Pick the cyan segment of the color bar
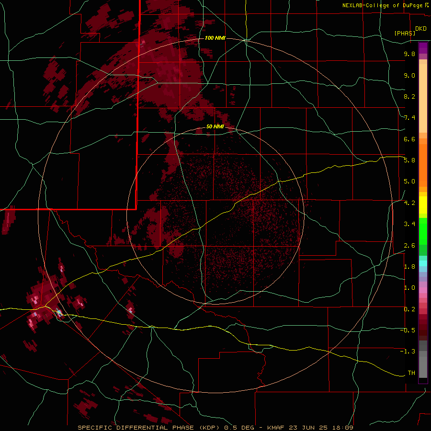This screenshot has height=431, width=431. tap(423, 263)
